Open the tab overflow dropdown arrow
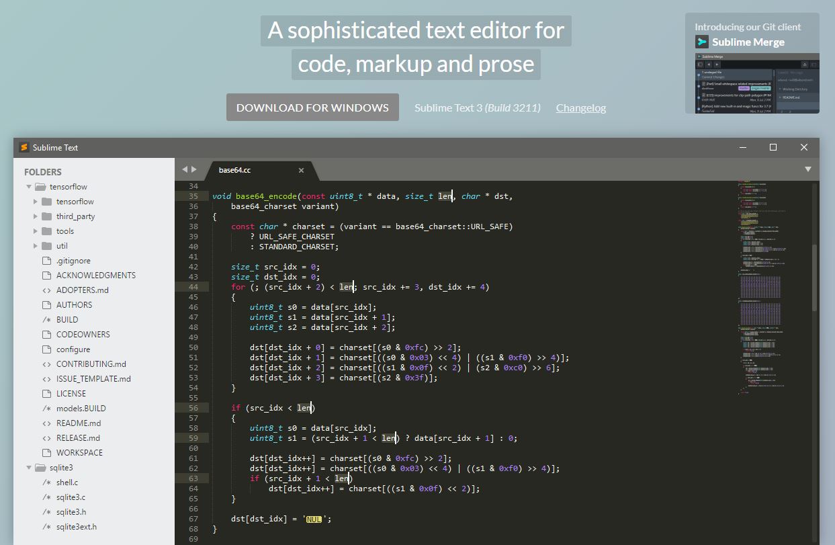This screenshot has height=545, width=835. point(807,170)
